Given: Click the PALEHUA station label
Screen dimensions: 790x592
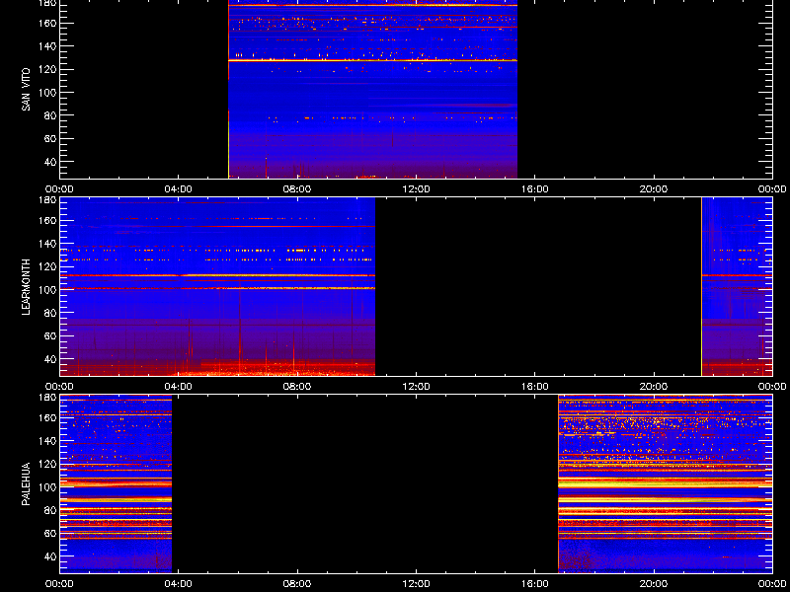Looking at the screenshot, I should 27,483.
